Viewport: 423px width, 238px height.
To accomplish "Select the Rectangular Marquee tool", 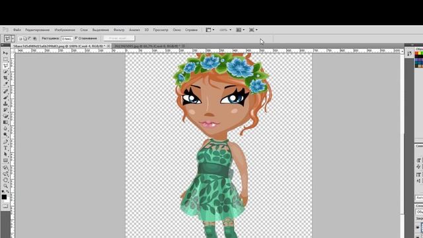I will click(5, 59).
